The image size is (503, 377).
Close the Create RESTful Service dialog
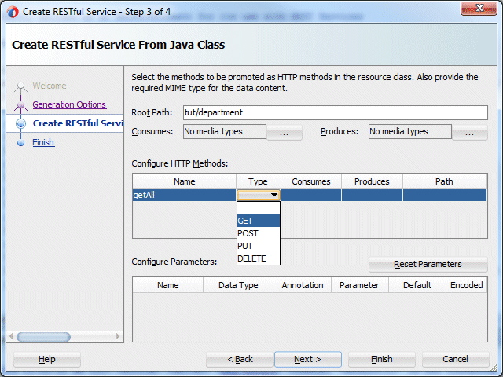coord(479,9)
